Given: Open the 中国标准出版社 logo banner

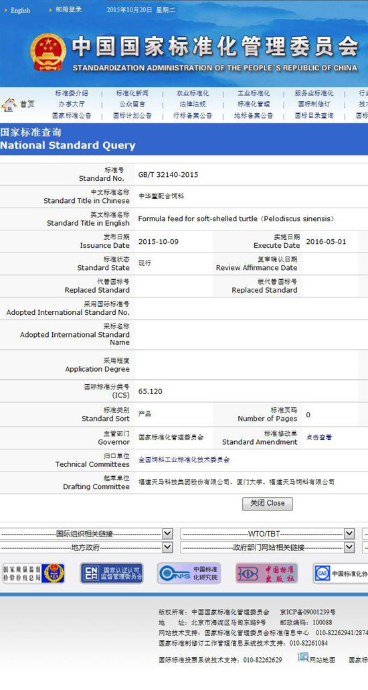Looking at the screenshot, I should coord(267,573).
